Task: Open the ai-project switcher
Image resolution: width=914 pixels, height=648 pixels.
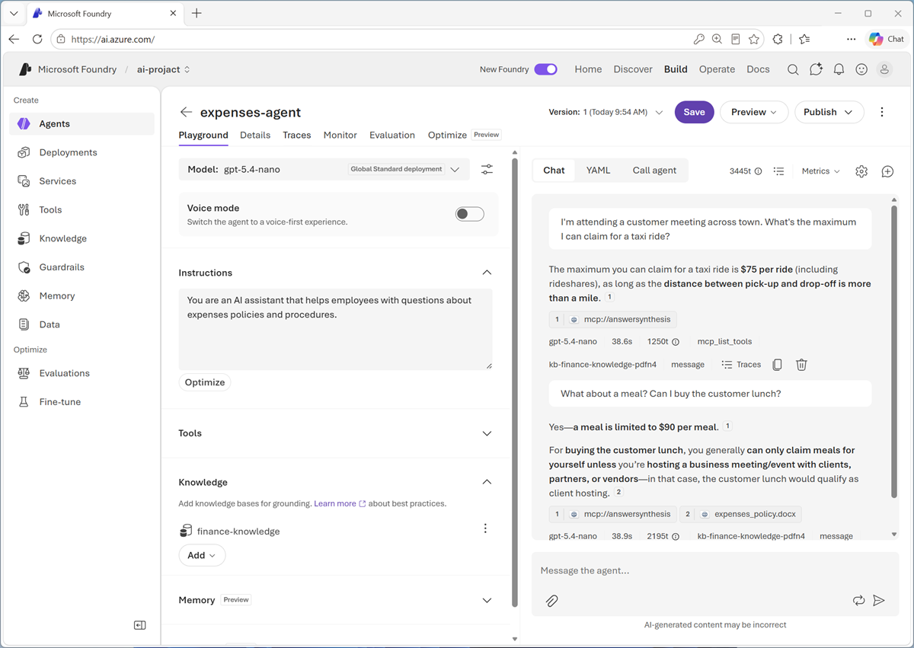Action: [163, 69]
